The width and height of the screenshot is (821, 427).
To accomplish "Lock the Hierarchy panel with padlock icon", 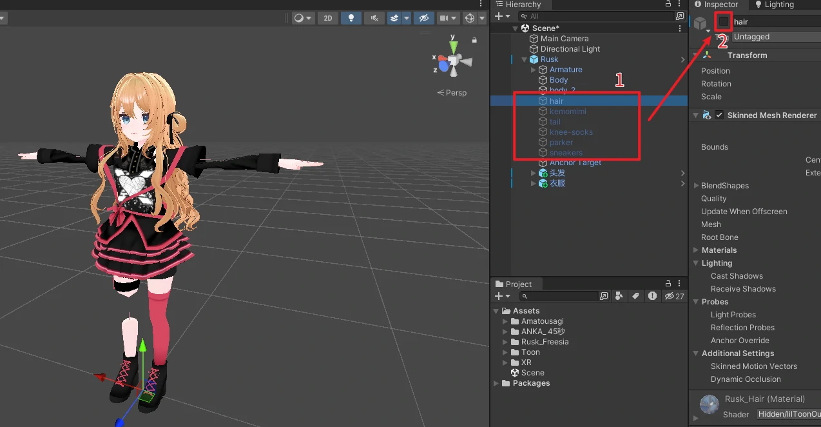I will click(x=668, y=4).
